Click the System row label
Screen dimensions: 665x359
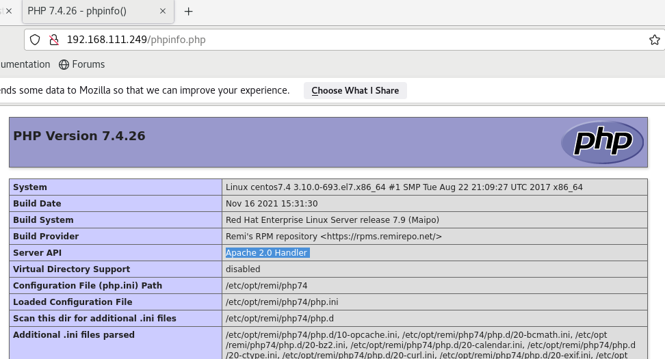pyautogui.click(x=30, y=187)
